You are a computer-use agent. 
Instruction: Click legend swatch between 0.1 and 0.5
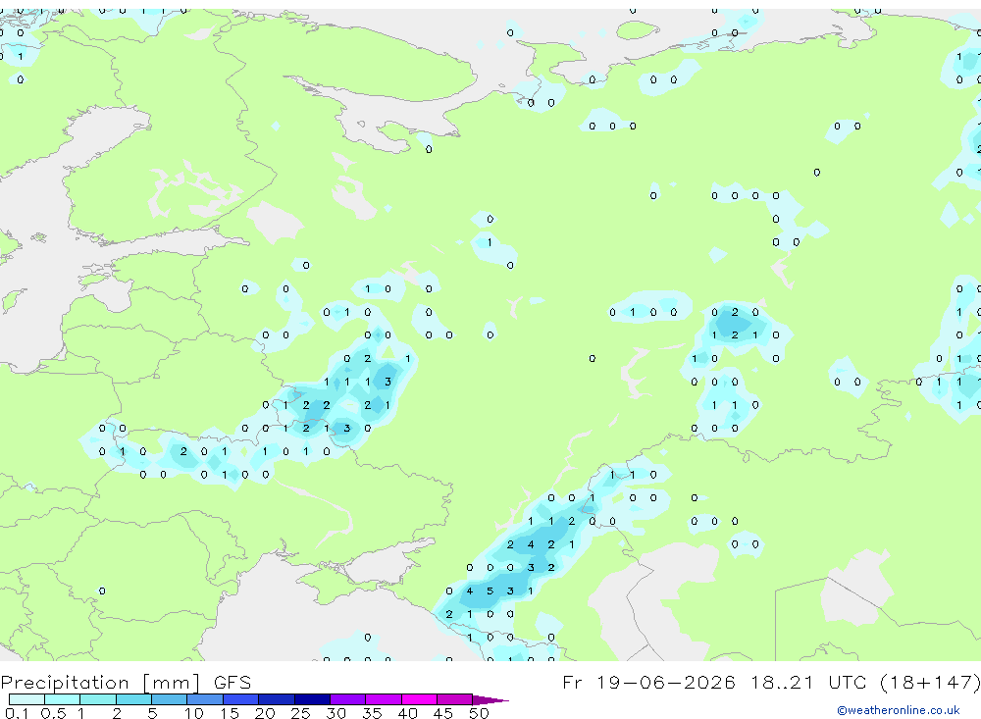(x=26, y=699)
